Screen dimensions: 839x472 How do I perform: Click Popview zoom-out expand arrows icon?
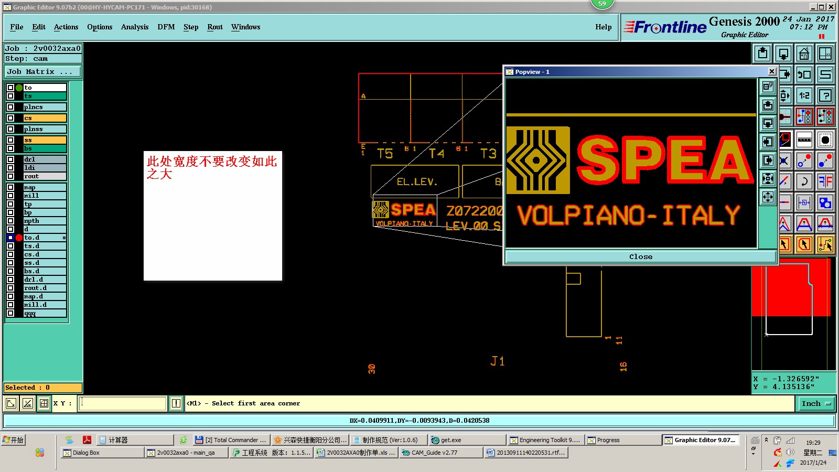click(768, 197)
